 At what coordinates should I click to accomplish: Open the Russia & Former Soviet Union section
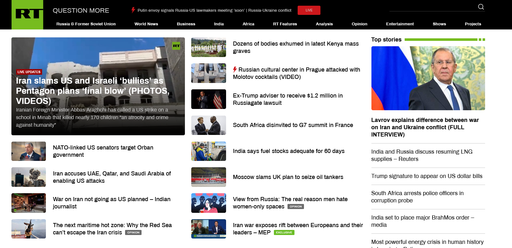point(86,24)
